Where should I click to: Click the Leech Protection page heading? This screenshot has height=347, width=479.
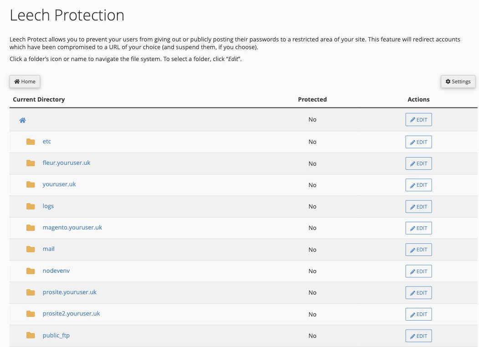pos(67,15)
